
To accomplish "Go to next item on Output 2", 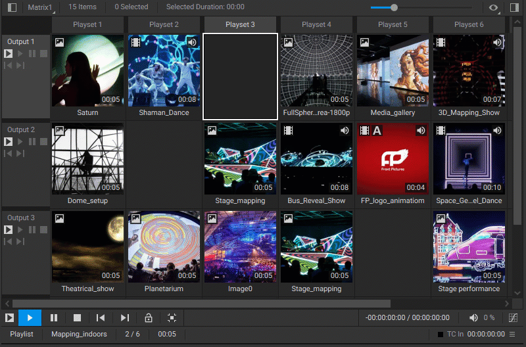I will tap(20, 154).
